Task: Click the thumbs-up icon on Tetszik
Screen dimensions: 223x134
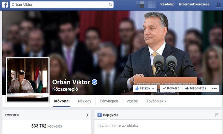Action: pos(137,88)
